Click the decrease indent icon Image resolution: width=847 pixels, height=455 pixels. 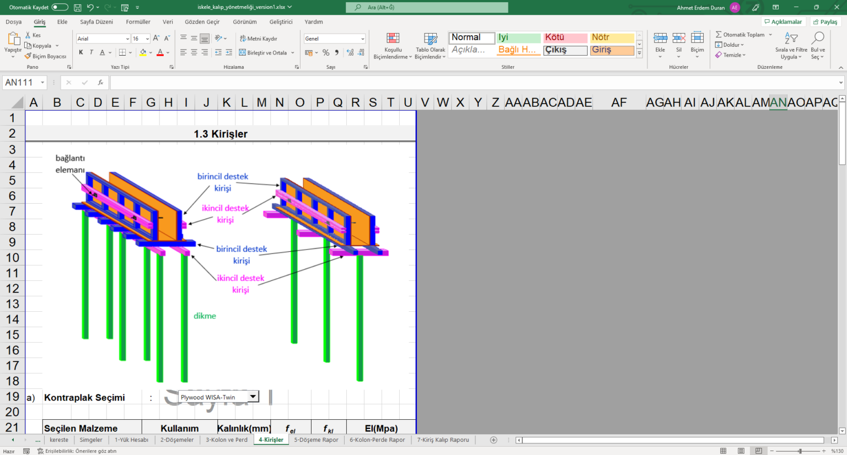[218, 53]
